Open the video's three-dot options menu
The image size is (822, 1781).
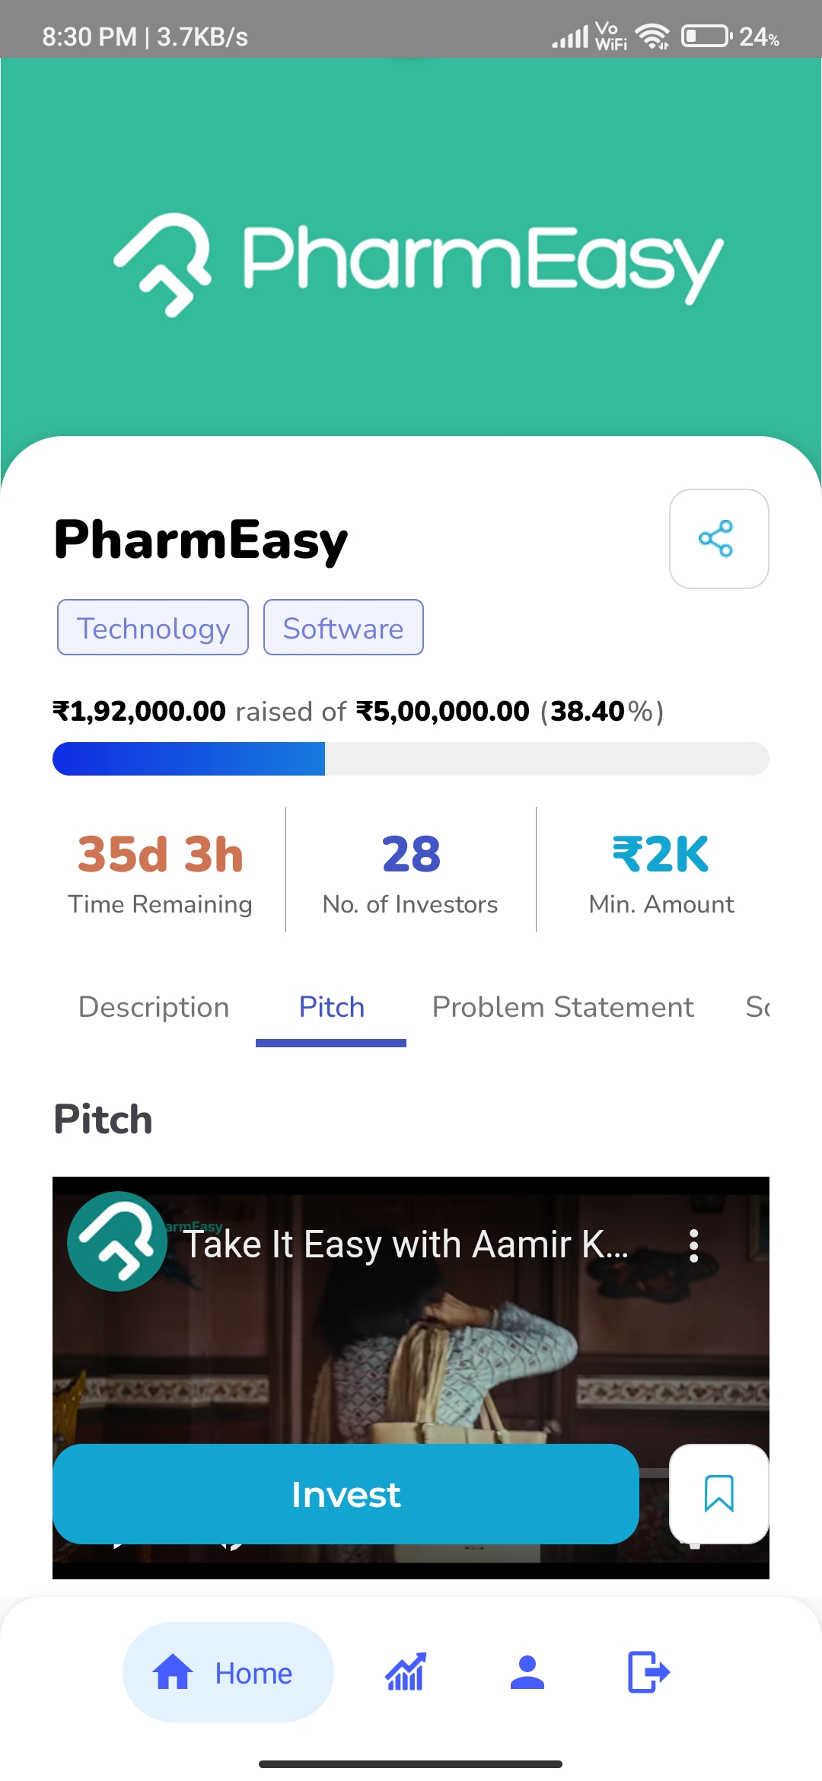(693, 1244)
